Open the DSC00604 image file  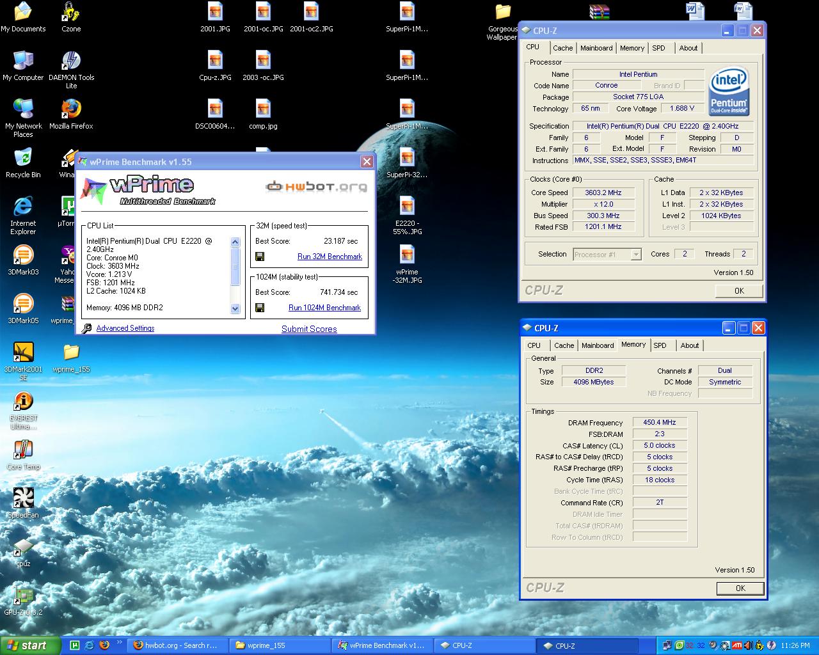pos(215,114)
